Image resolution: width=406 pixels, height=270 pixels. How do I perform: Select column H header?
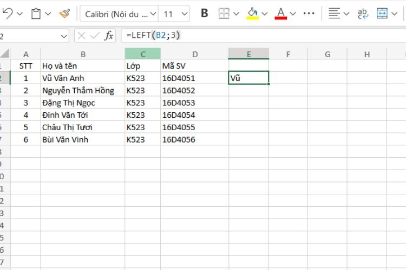tap(367, 54)
